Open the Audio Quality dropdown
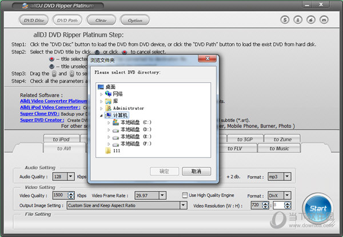The height and width of the screenshot is (237, 343). (71, 176)
